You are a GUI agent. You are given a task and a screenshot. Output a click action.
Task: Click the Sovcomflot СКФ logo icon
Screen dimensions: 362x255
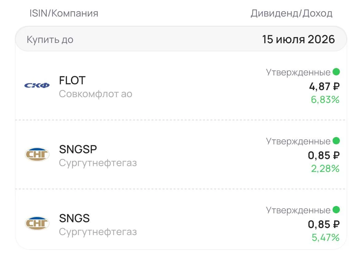(37, 86)
